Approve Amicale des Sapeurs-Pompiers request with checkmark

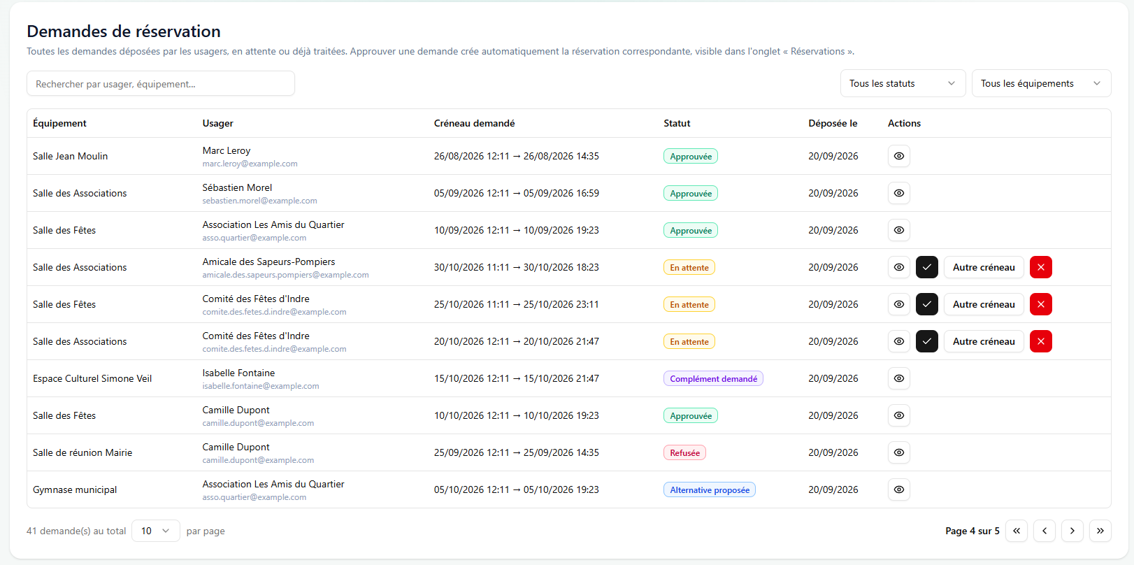point(927,267)
